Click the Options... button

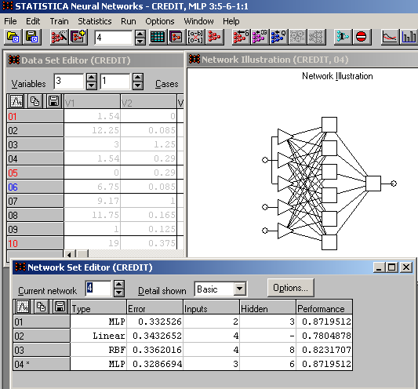290,288
